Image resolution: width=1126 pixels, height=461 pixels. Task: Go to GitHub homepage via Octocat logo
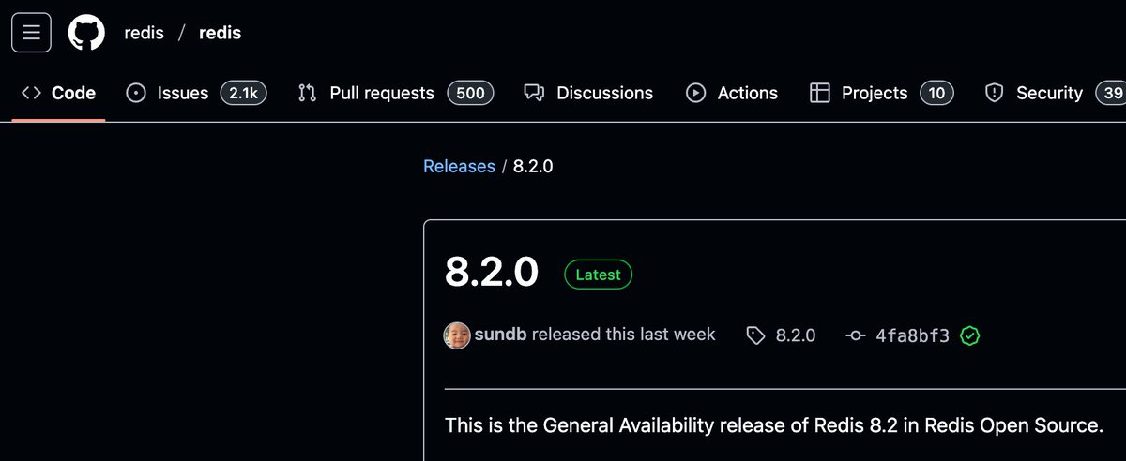point(86,33)
